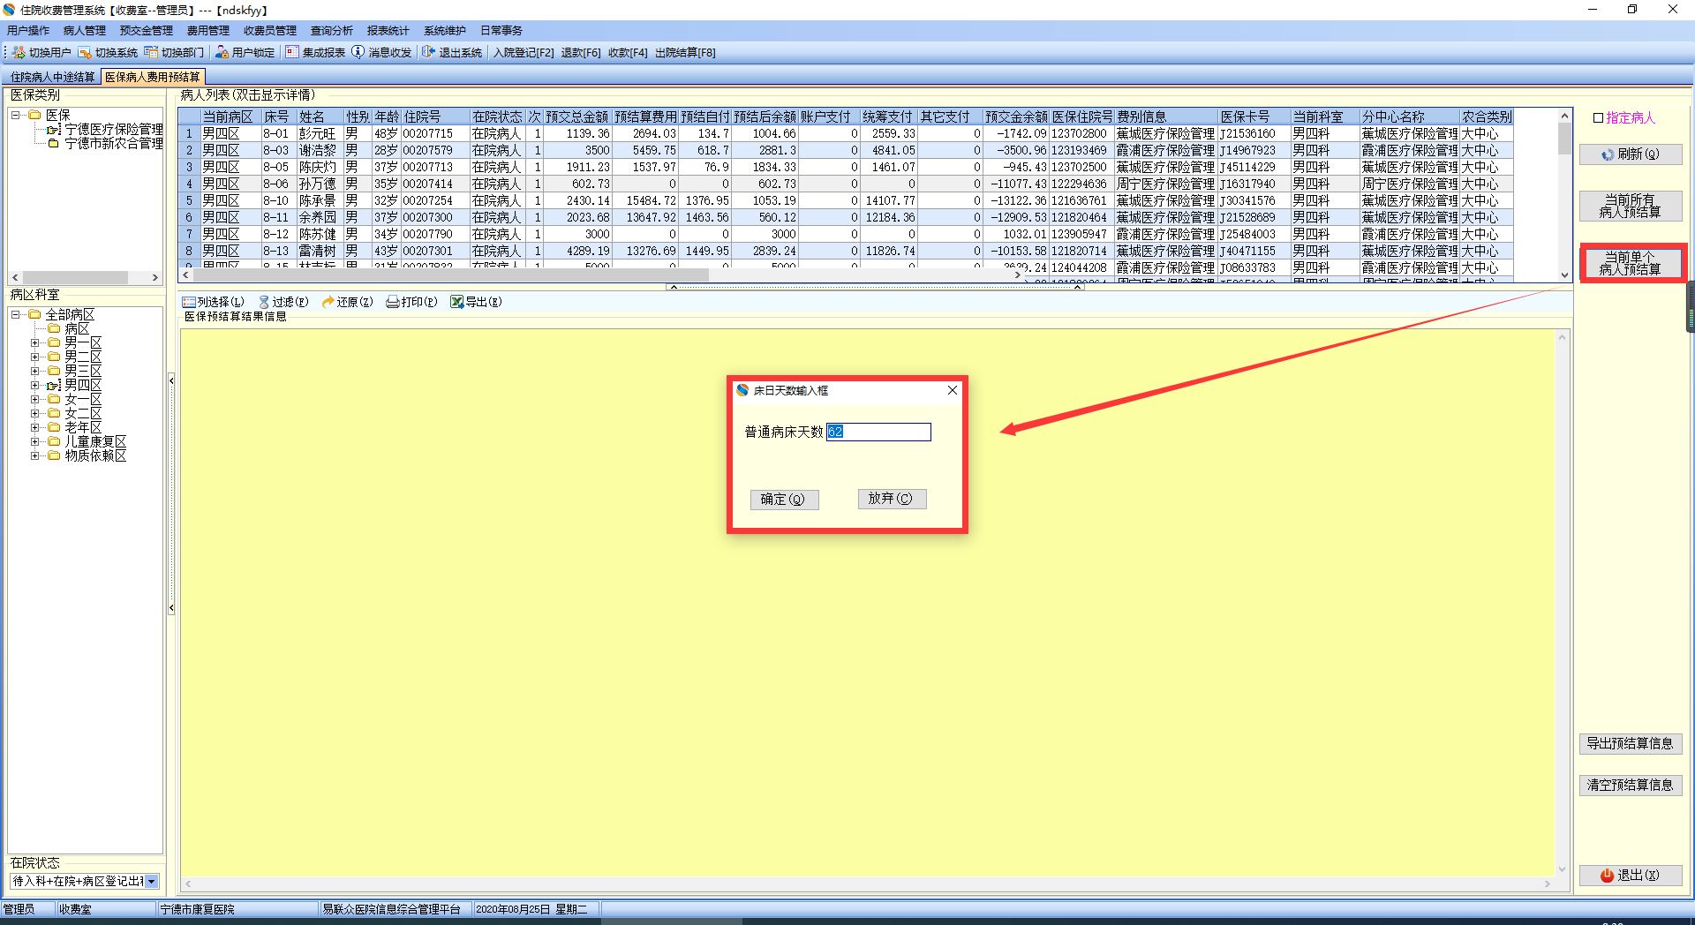
Task: Select the 宁德市新农合管理 folder icon
Action: click(x=54, y=143)
